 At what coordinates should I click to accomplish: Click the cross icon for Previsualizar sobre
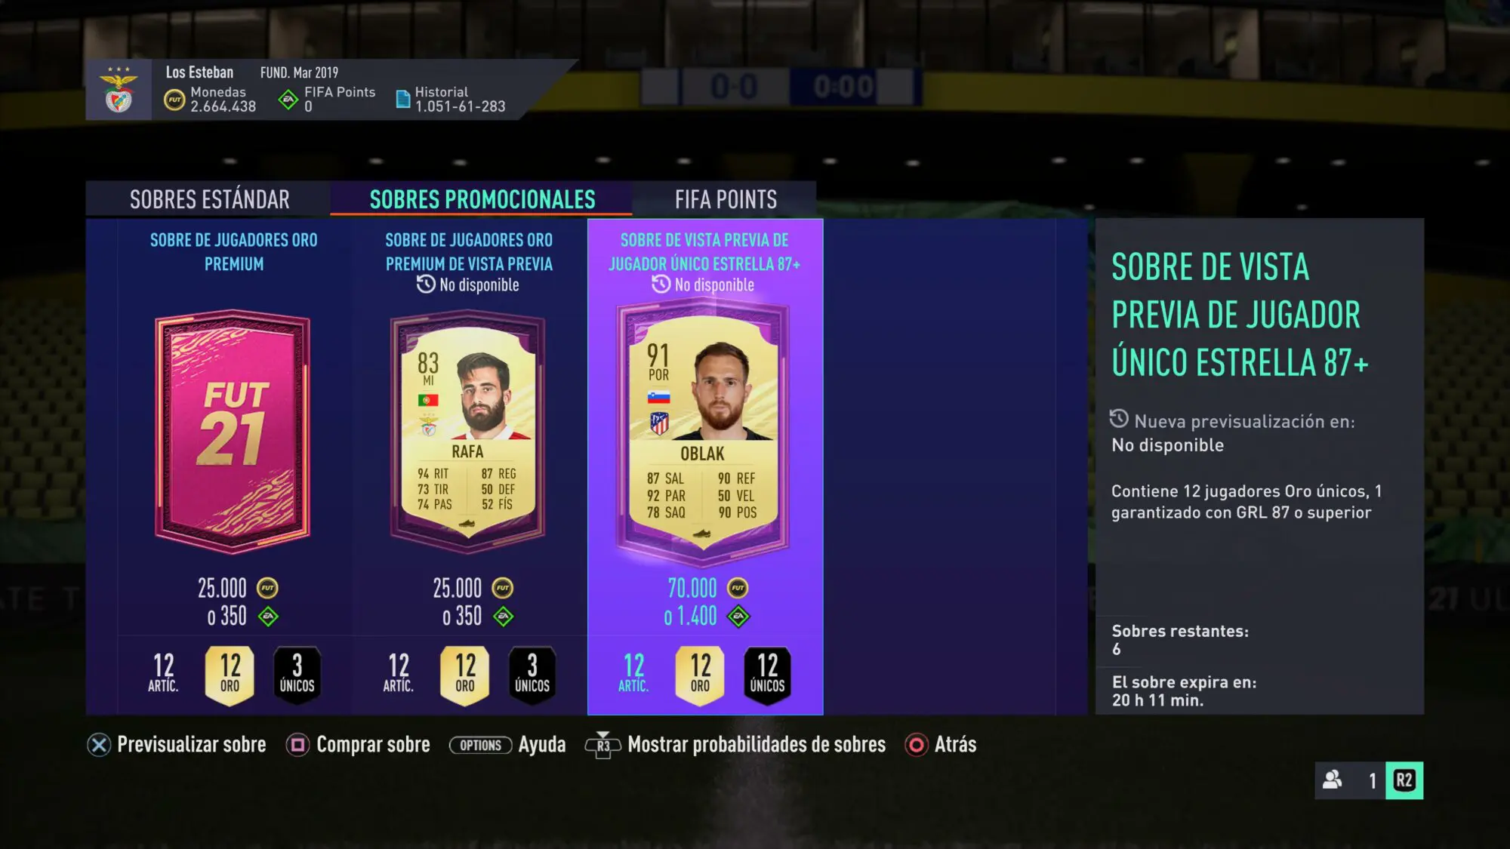pyautogui.click(x=99, y=745)
